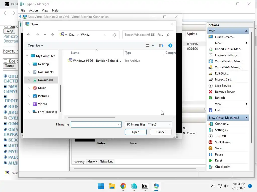Screen dimensions: 257x192
Task: Open the View menu
Action: [45, 10]
